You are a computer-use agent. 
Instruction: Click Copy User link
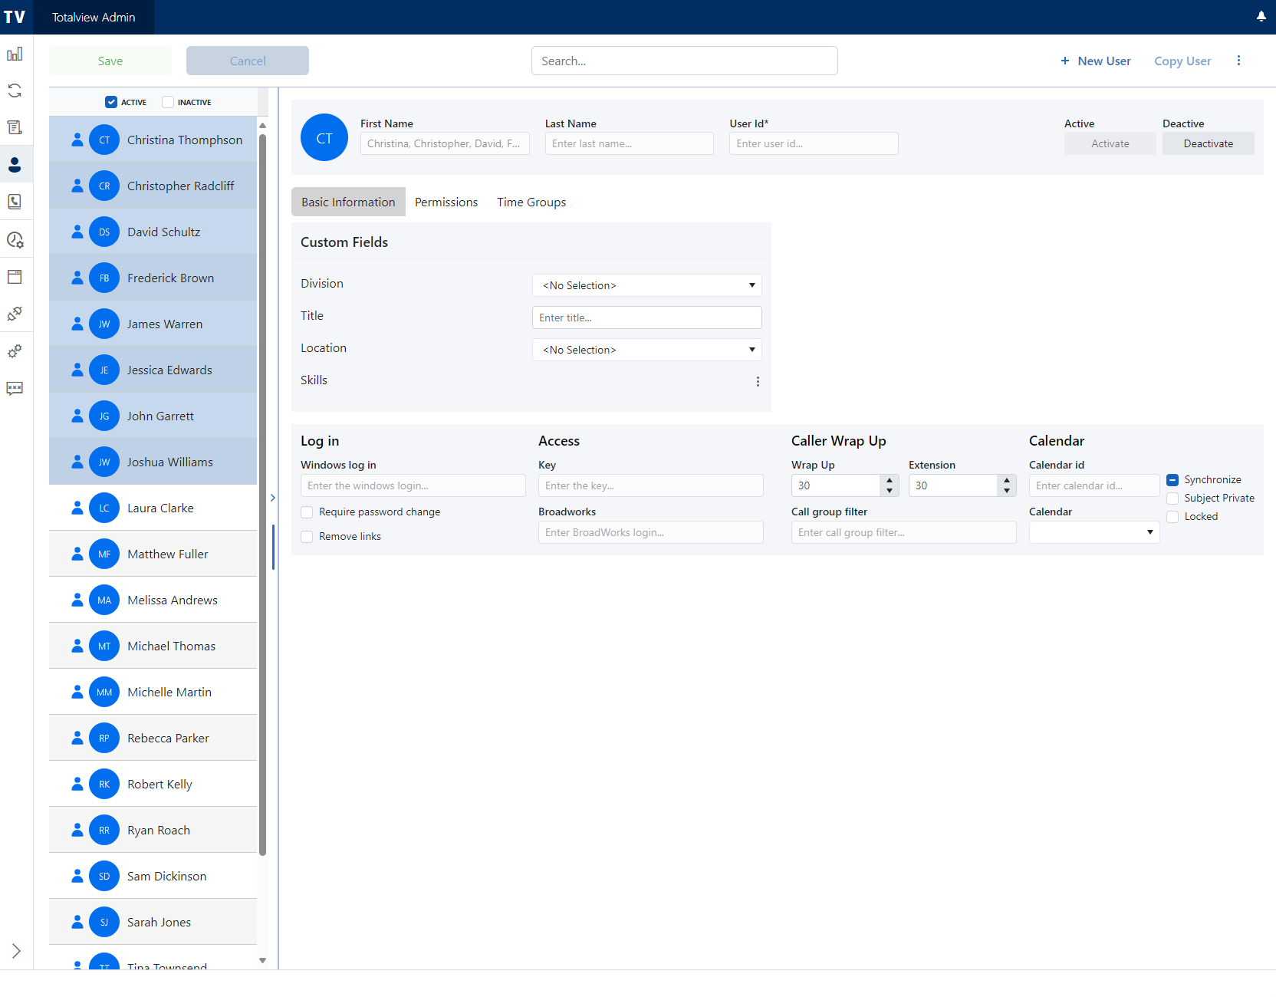pos(1182,61)
